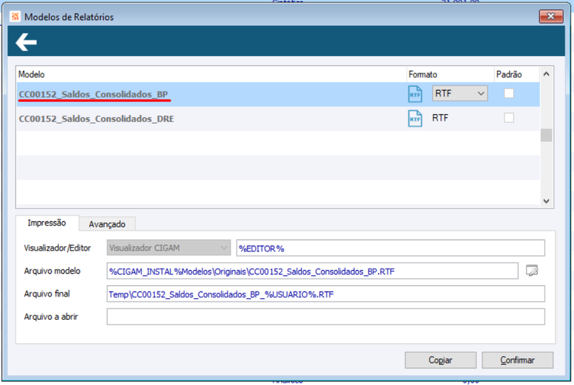Viewport: 574px width, 385px height.
Task: Click the edit file icon beside Arquivo modelo
Action: (x=532, y=271)
